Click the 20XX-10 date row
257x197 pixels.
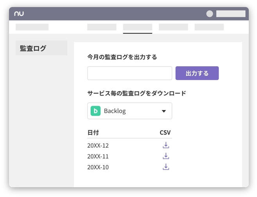129,167
